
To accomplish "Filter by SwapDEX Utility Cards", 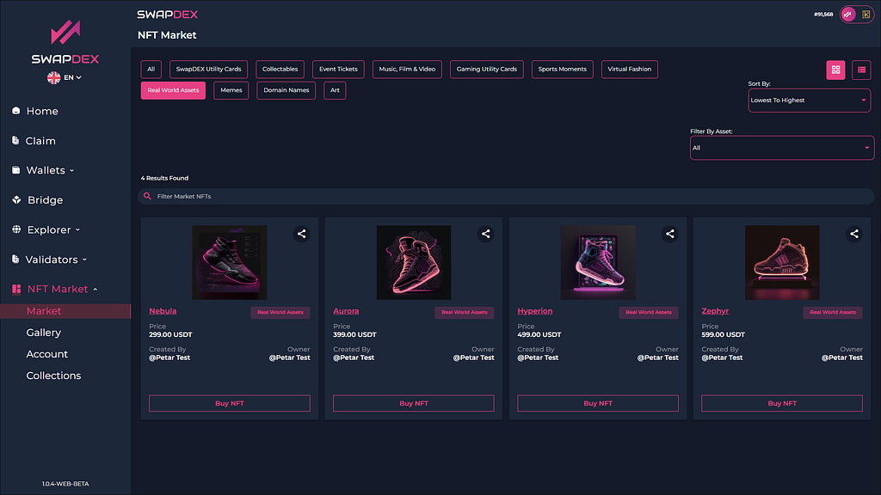I will pyautogui.click(x=208, y=69).
